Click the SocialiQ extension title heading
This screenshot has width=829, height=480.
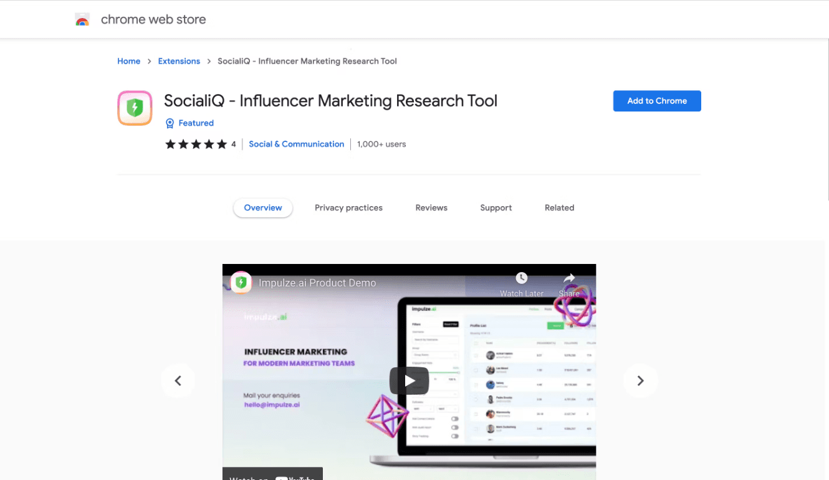tap(330, 101)
